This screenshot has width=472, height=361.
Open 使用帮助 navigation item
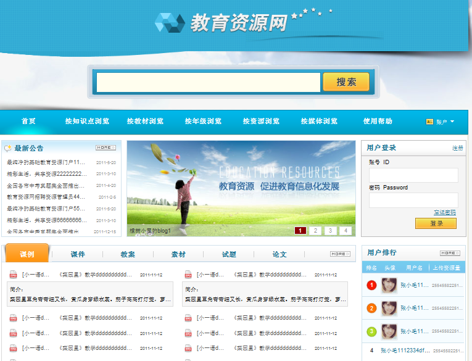[x=378, y=121]
